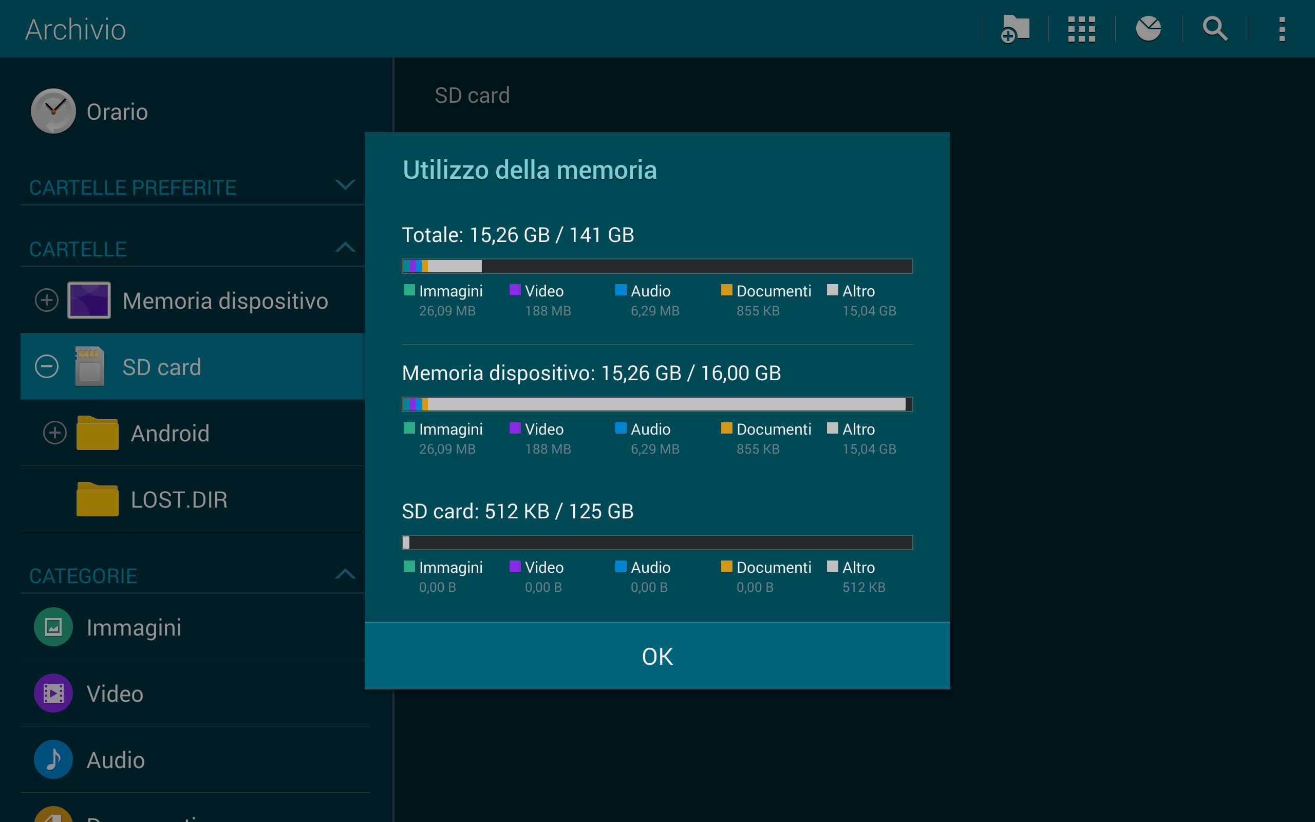Expand the CARTELLE PREFERITE section chevron
The width and height of the screenshot is (1315, 822).
click(x=345, y=185)
